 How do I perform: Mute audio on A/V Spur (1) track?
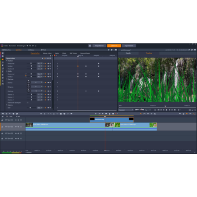tap(18, 120)
